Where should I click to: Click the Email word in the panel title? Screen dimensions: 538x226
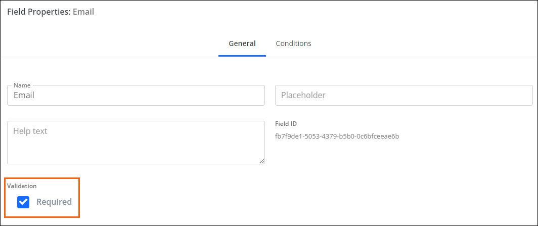83,12
